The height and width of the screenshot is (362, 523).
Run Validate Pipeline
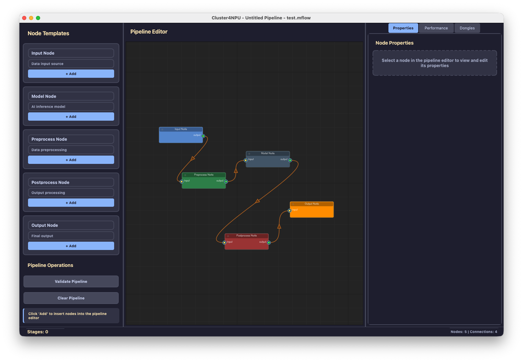pos(71,281)
